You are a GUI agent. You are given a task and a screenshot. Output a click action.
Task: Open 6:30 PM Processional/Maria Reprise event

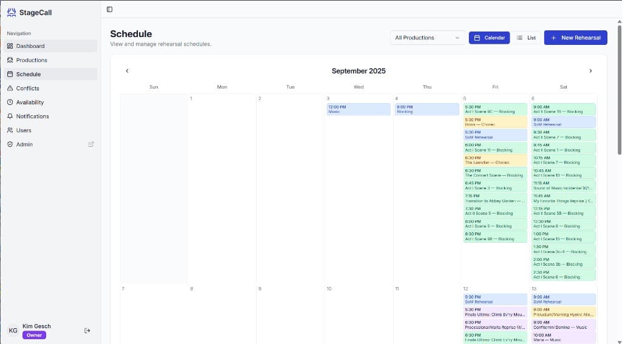tap(495, 325)
